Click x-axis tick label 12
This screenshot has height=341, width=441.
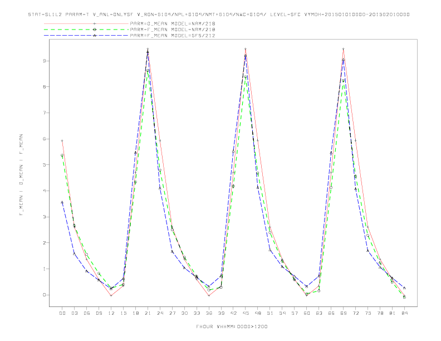(x=111, y=313)
